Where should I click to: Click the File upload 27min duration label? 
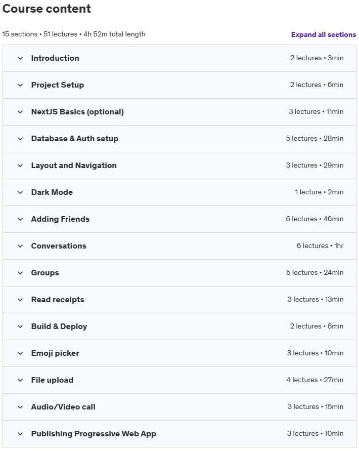click(333, 380)
